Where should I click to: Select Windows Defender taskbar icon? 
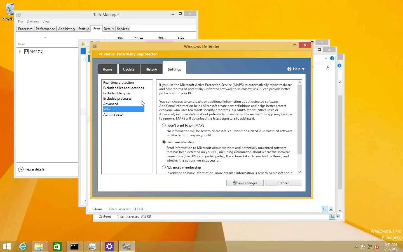[126, 246]
